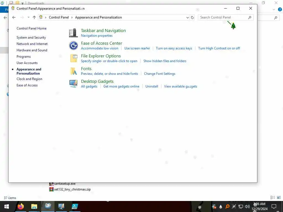283x212 pixels.
Task: Open Network and Internet category
Action: (32, 44)
